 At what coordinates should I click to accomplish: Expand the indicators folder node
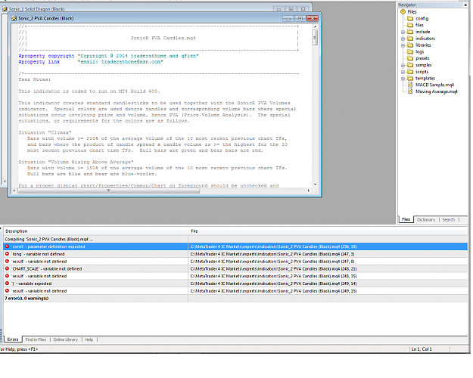pos(403,39)
